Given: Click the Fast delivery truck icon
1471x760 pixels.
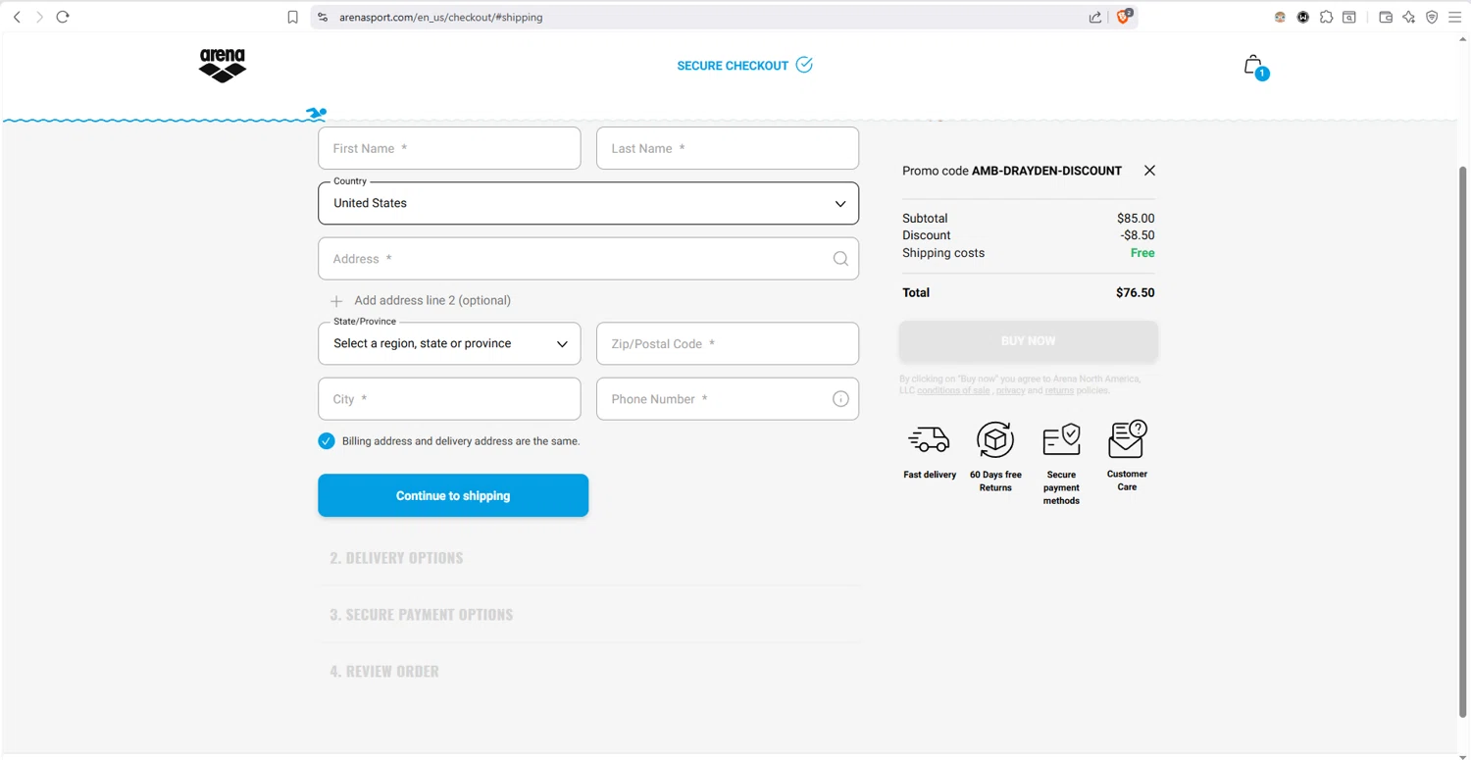Looking at the screenshot, I should click(x=929, y=439).
